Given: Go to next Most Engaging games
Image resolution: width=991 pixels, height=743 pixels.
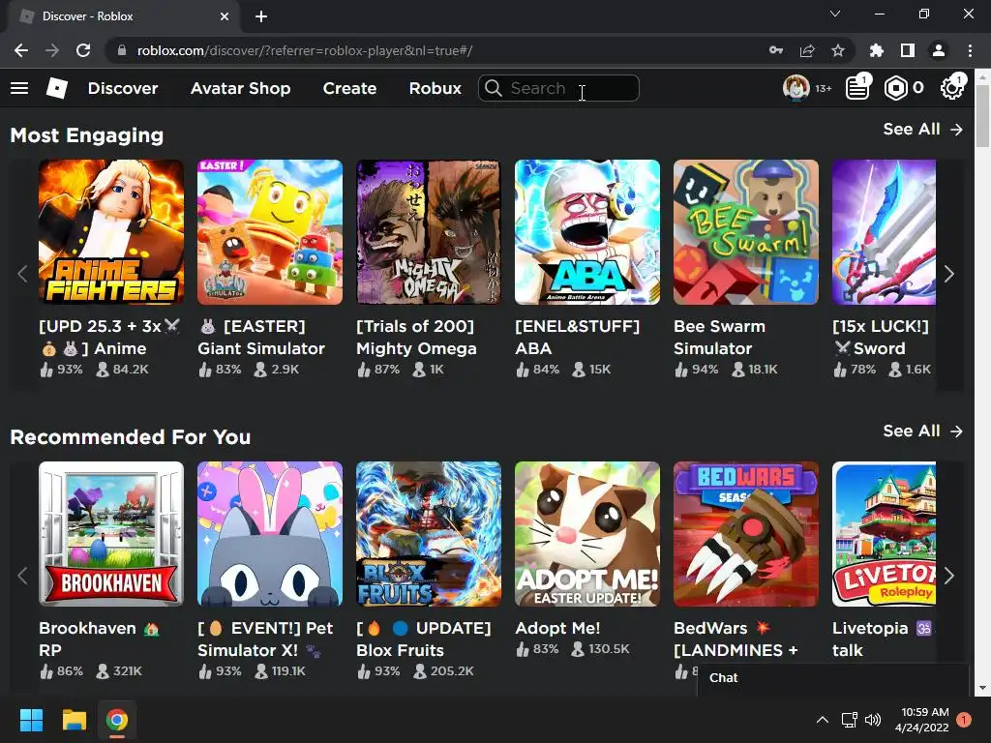Looking at the screenshot, I should 948,274.
